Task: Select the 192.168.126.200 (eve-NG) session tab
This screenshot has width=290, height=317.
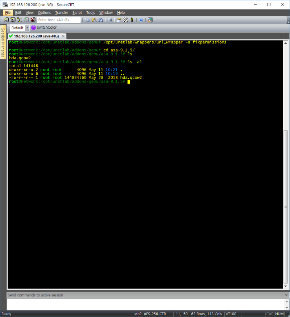Action: [x=36, y=36]
